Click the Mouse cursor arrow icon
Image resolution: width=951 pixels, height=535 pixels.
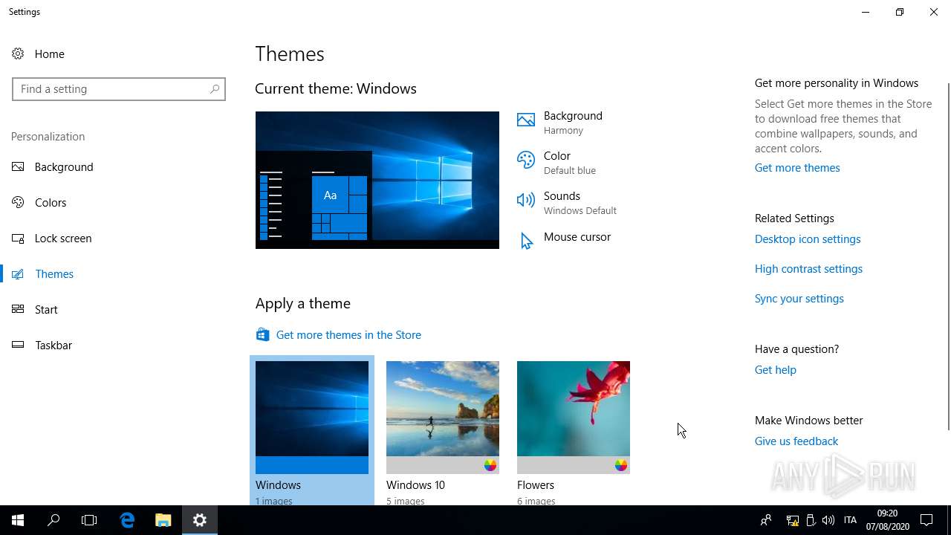[x=526, y=241]
